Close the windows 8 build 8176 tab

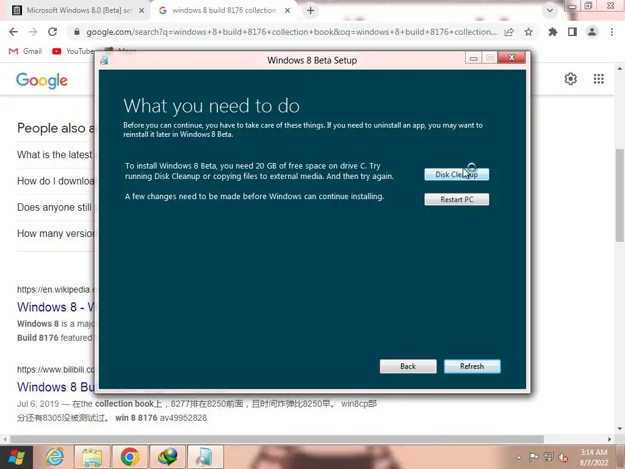tap(287, 10)
